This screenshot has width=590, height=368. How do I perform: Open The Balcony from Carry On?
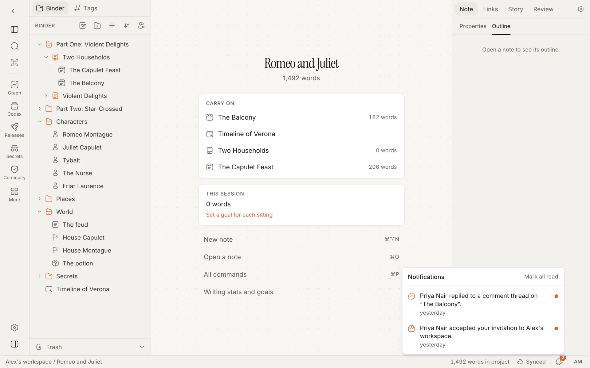click(301, 117)
